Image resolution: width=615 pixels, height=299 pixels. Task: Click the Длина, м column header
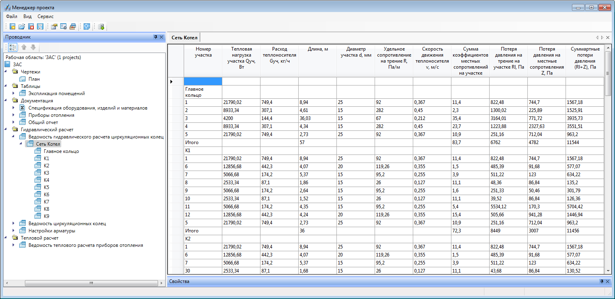318,49
